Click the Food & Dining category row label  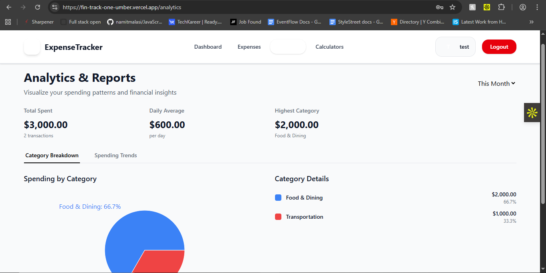point(304,198)
